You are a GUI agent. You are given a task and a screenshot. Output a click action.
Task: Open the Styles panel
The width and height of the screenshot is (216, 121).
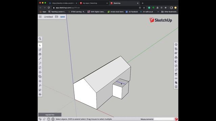tap(176, 66)
